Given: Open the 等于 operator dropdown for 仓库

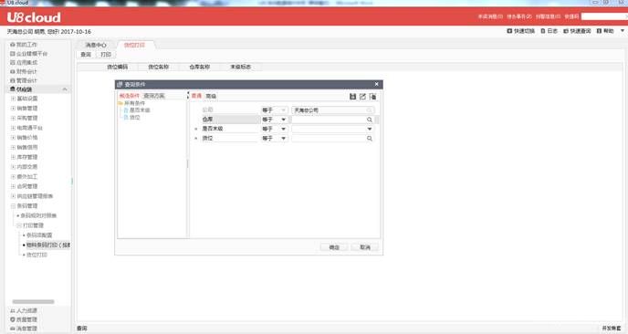Looking at the screenshot, I should click(x=283, y=120).
